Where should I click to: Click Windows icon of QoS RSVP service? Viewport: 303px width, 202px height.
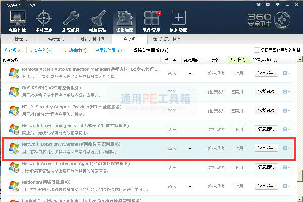(14, 92)
